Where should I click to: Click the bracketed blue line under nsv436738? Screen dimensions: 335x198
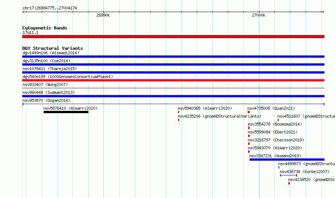(x=288, y=175)
